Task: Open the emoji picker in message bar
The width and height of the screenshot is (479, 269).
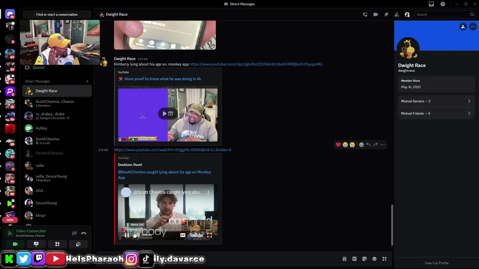Action: [x=374, y=259]
